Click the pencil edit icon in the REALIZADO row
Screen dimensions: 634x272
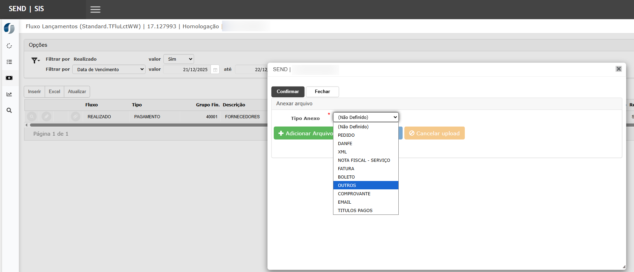click(46, 116)
